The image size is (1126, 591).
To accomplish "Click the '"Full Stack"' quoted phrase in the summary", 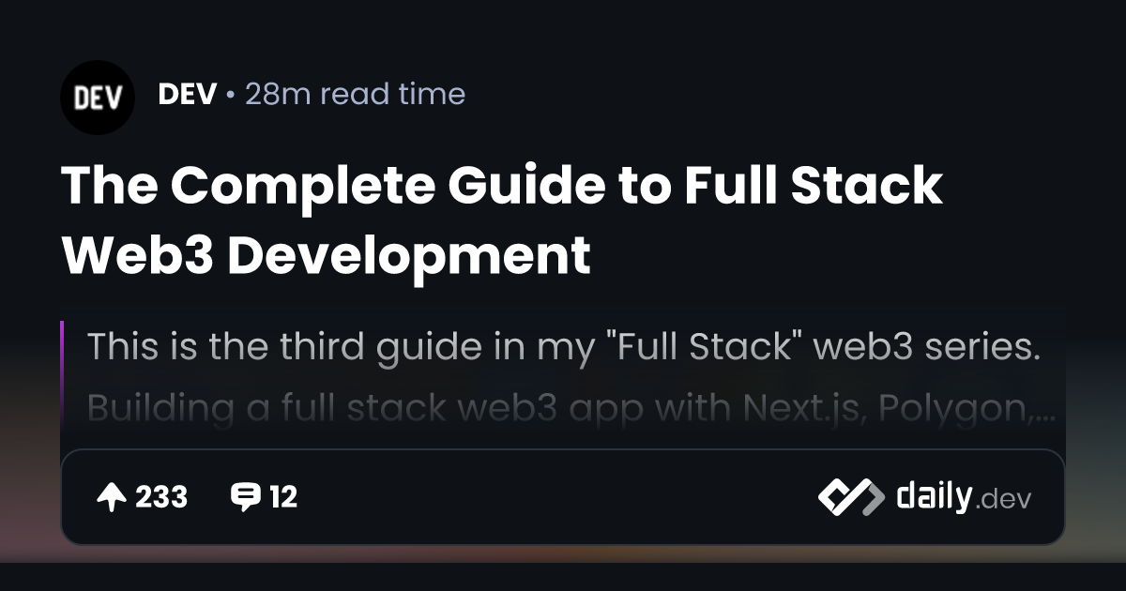I will (701, 348).
